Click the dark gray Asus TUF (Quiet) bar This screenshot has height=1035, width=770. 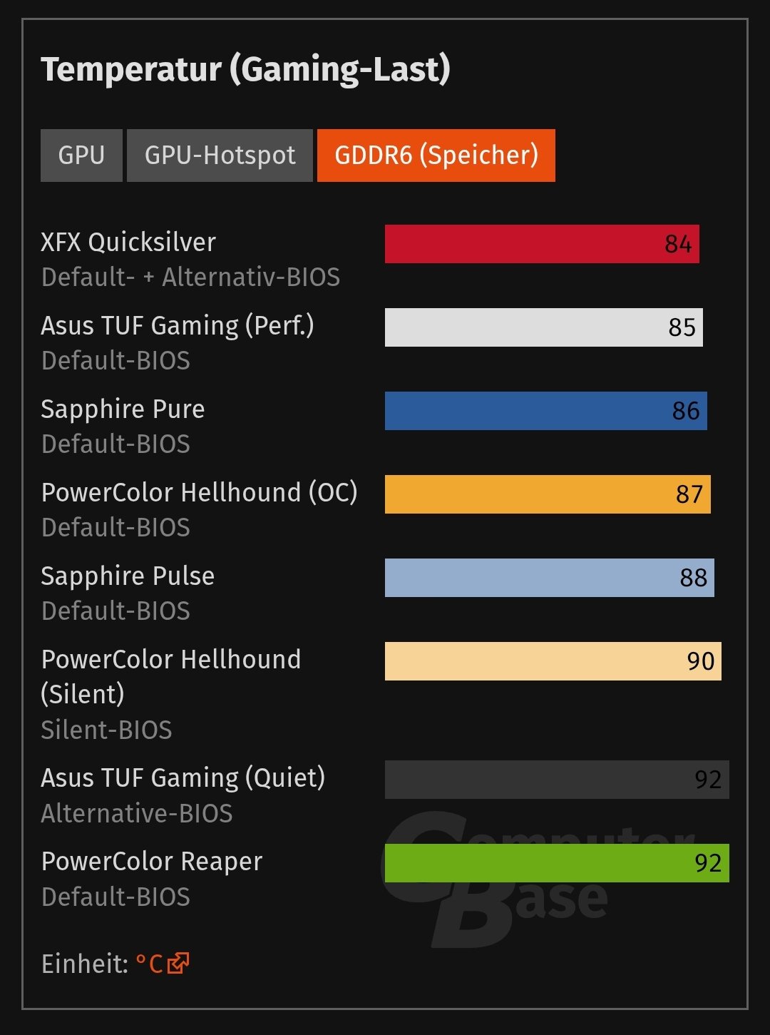557,780
